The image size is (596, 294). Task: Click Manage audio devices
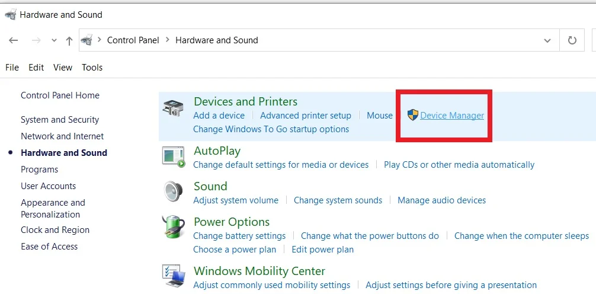(x=442, y=200)
